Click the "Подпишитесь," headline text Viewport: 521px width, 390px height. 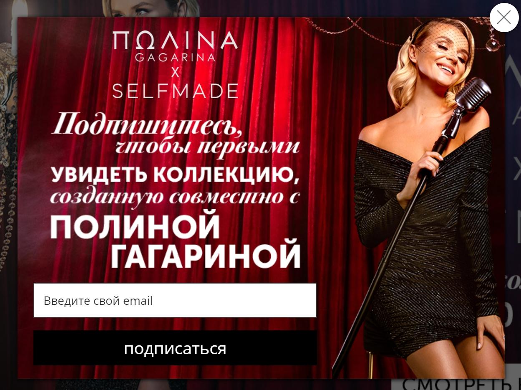(x=147, y=124)
